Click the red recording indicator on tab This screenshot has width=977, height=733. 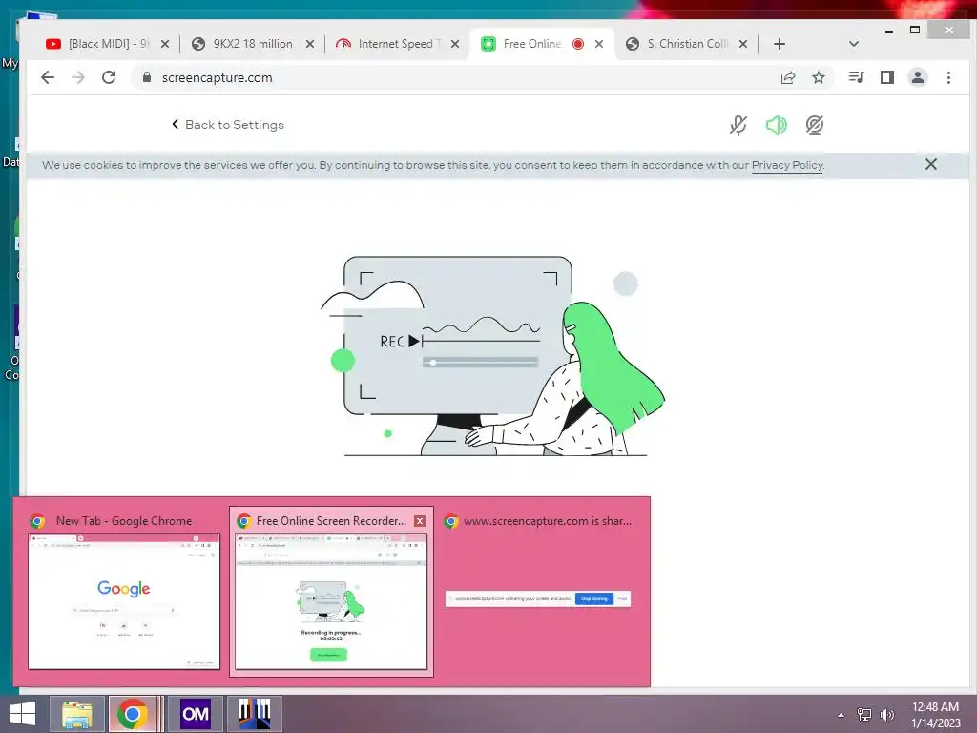(x=577, y=44)
